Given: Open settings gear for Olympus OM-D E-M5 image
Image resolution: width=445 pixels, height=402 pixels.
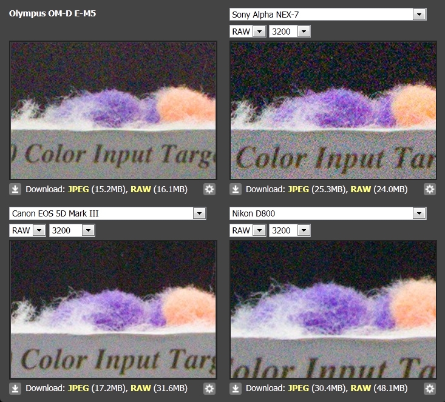Looking at the screenshot, I should click(x=209, y=189).
